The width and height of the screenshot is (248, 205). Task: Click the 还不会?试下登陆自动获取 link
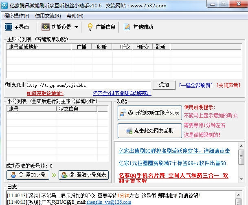[x=122, y=93]
